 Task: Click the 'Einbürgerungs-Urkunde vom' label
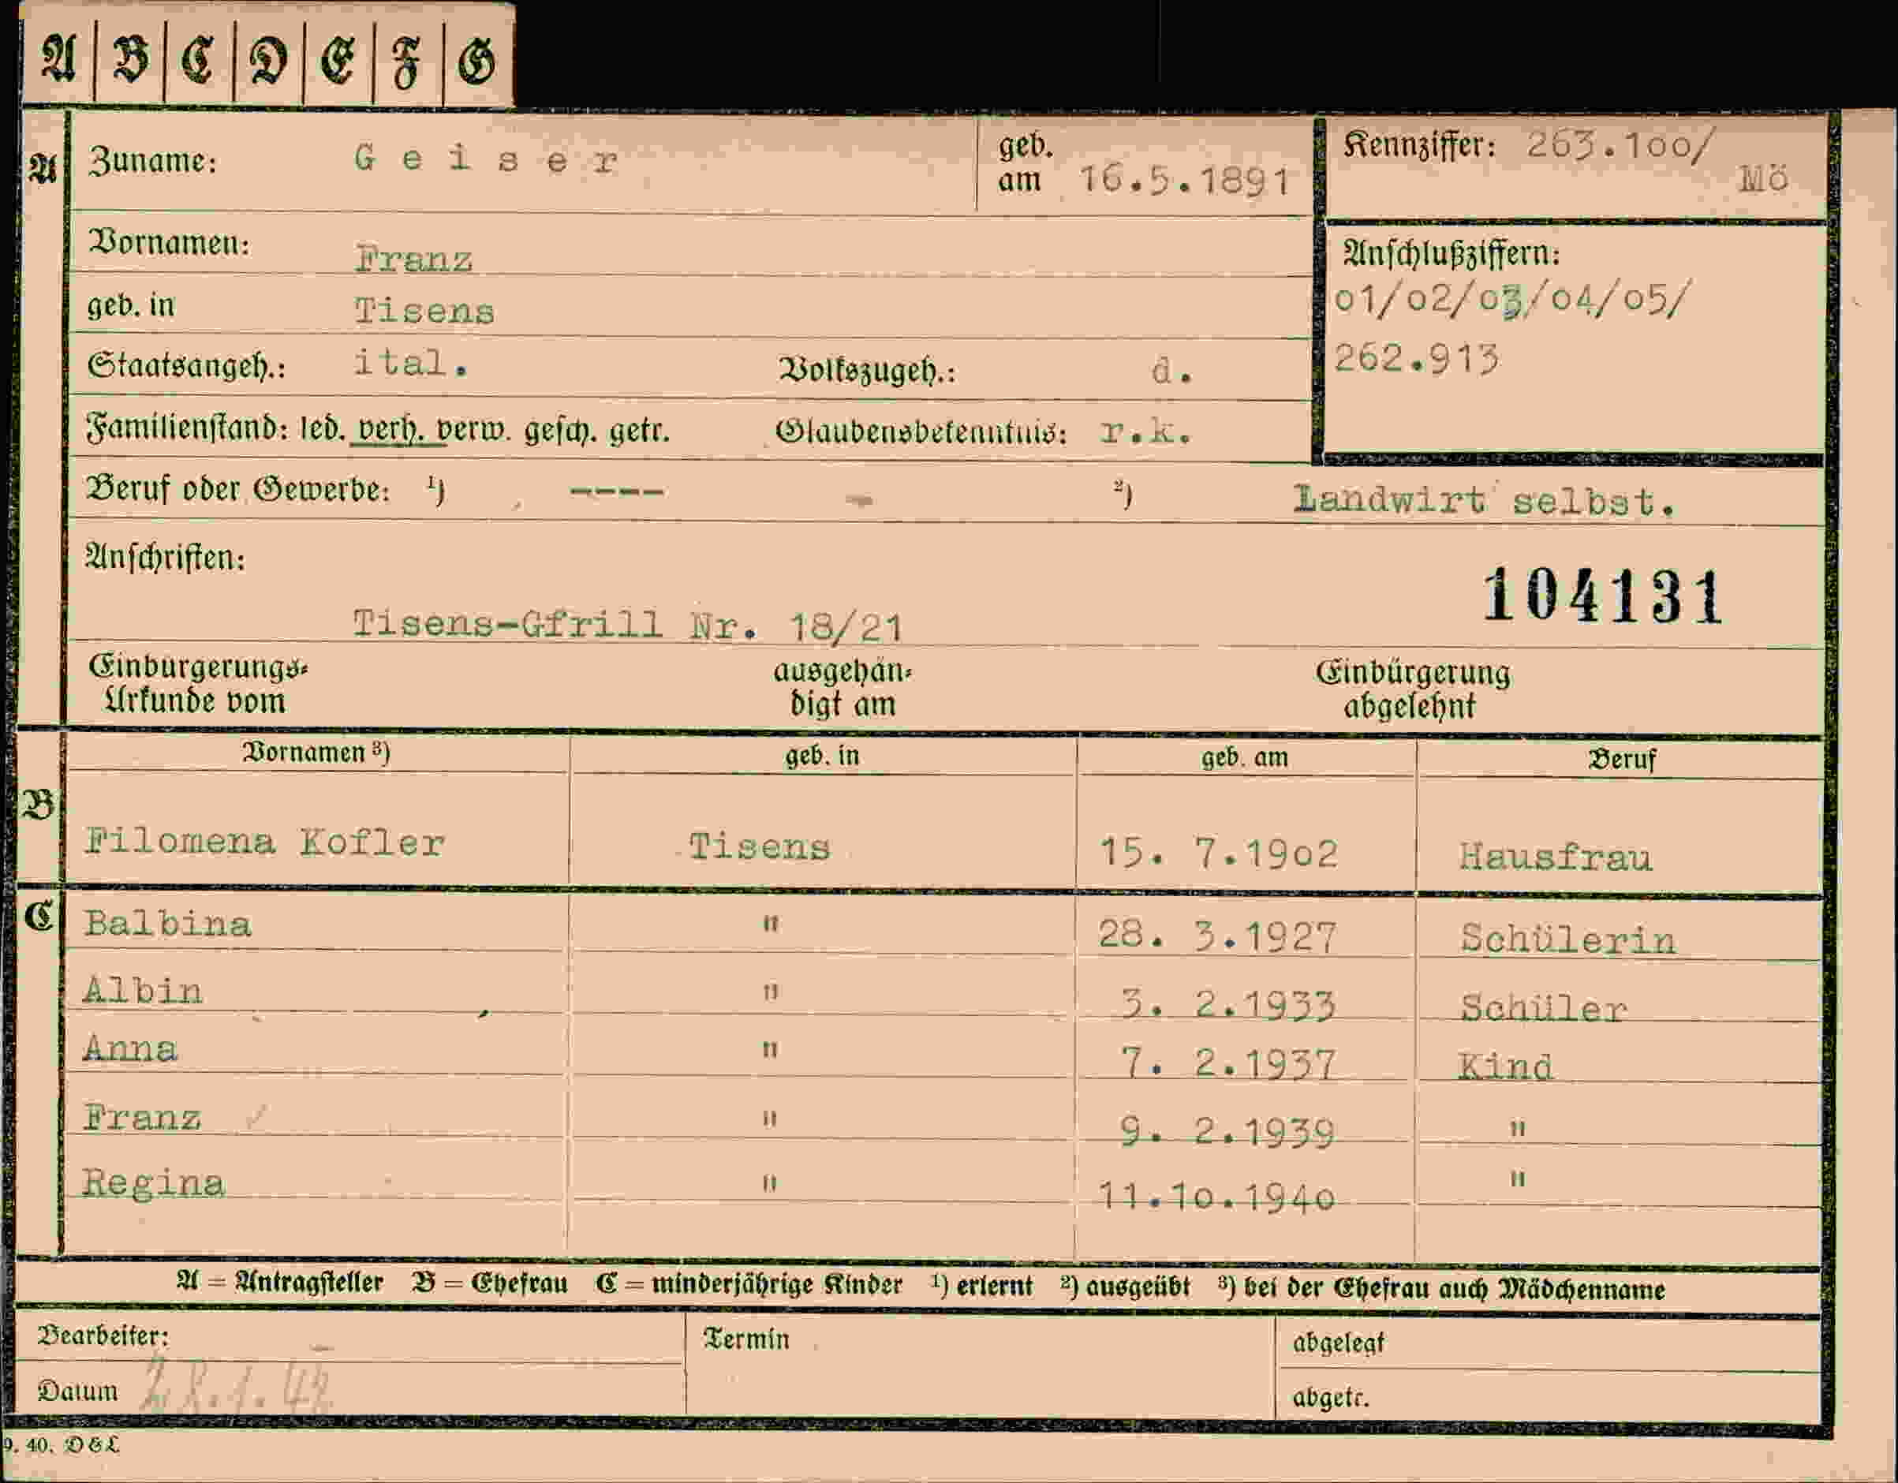197,684
